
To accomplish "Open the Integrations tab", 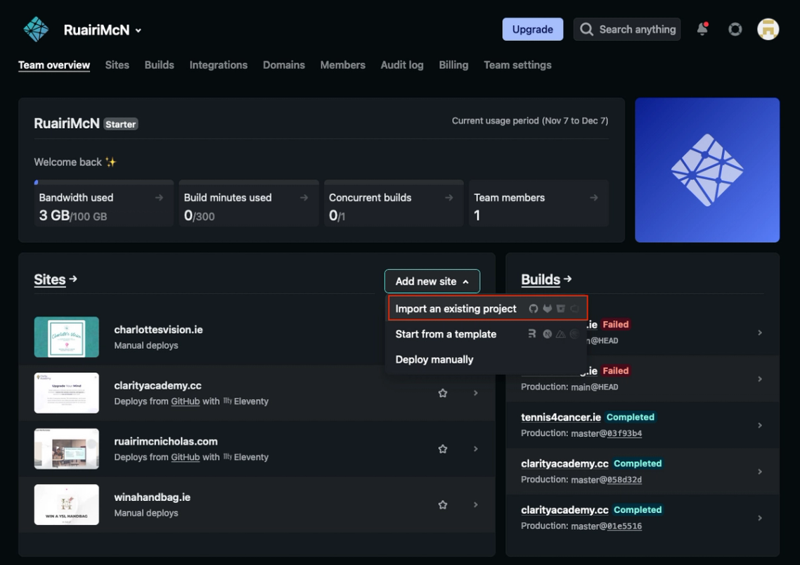I will click(219, 65).
